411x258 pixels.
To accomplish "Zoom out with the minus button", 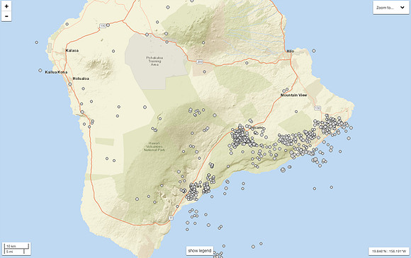I will pyautogui.click(x=6, y=16).
